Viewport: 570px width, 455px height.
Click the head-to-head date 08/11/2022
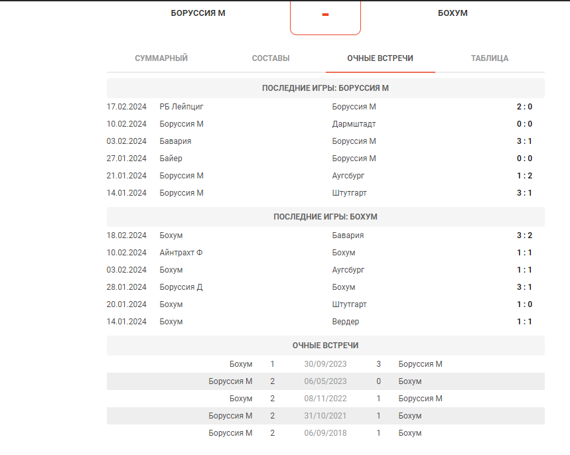[x=325, y=399]
